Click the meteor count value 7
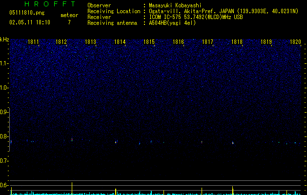Image resolution: width=307 pixels, height=195 pixels. 69,22
